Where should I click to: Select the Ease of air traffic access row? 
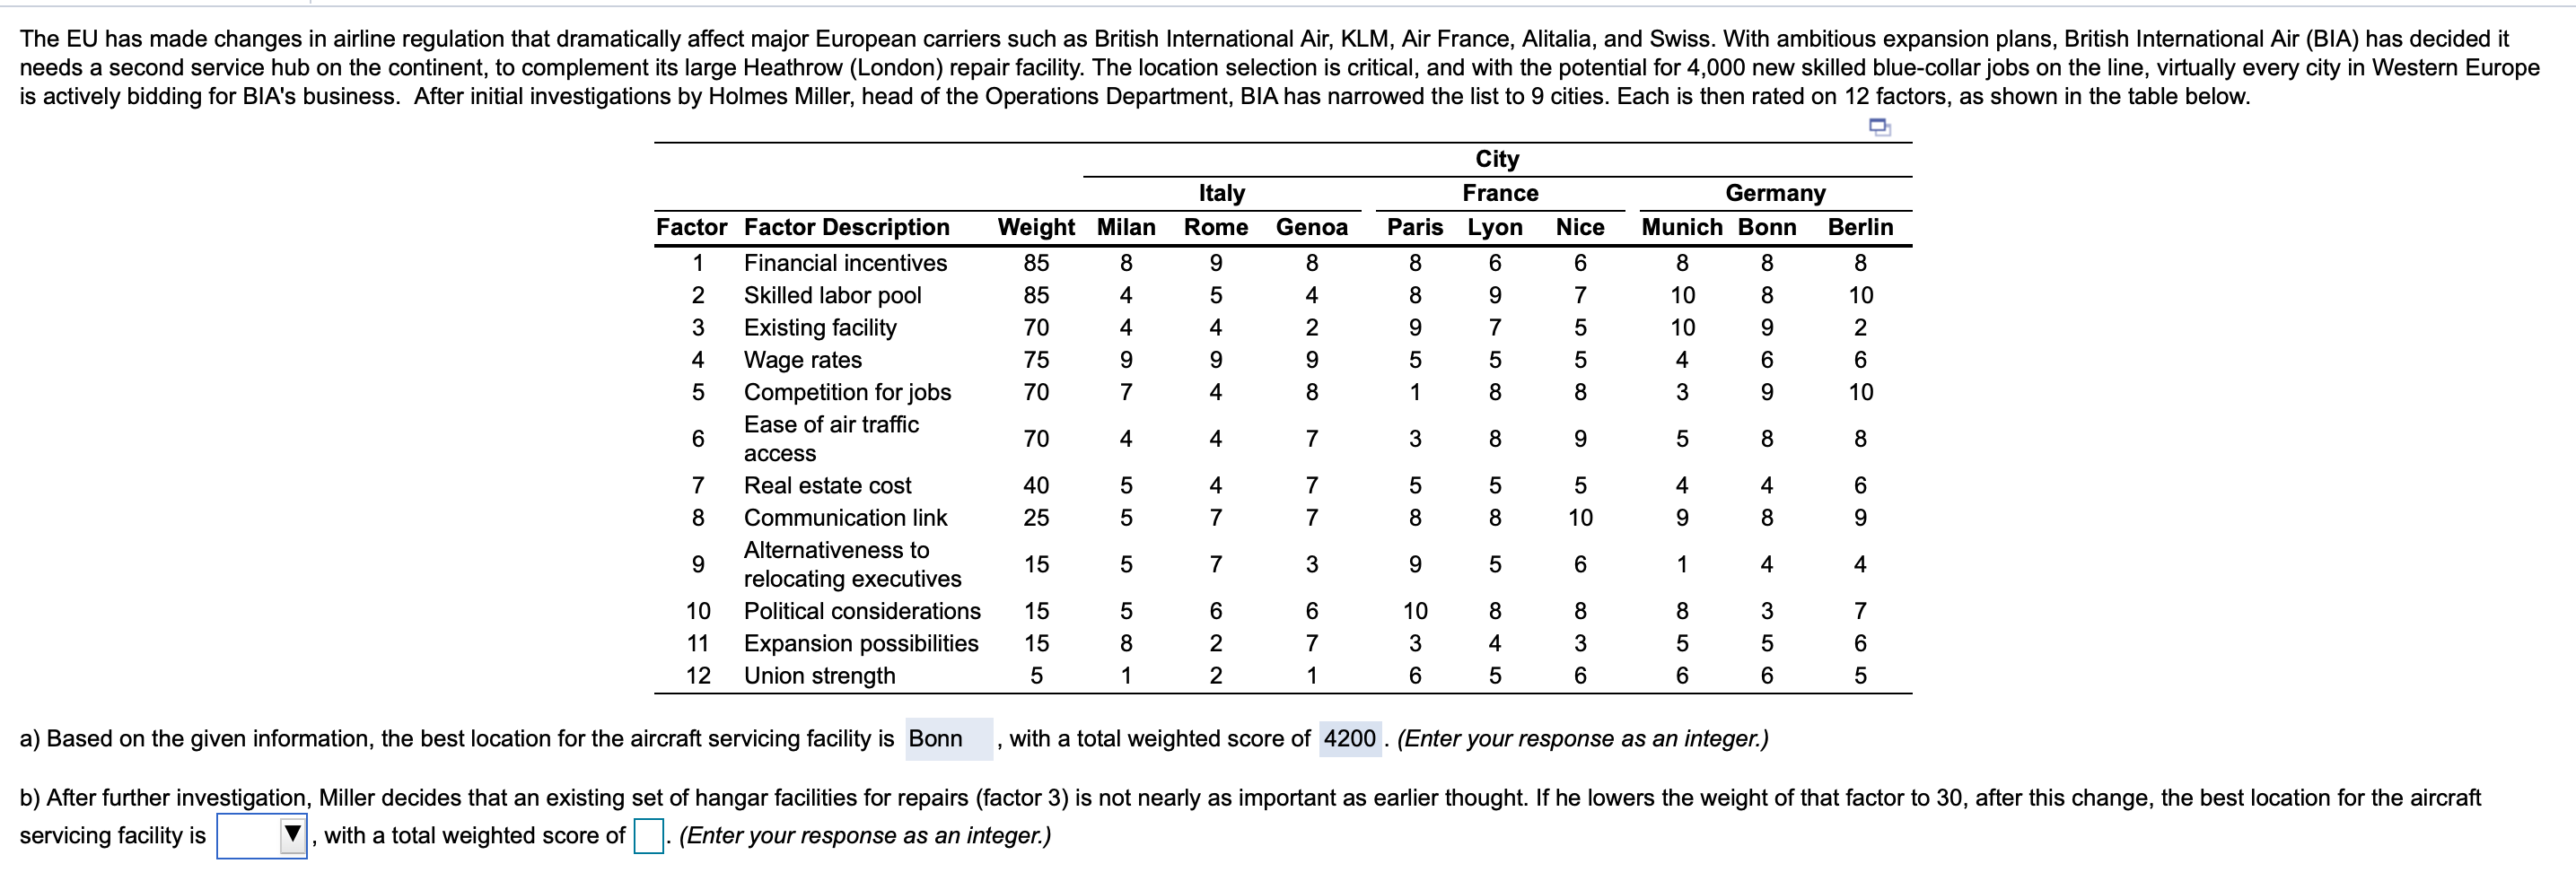click(x=831, y=438)
